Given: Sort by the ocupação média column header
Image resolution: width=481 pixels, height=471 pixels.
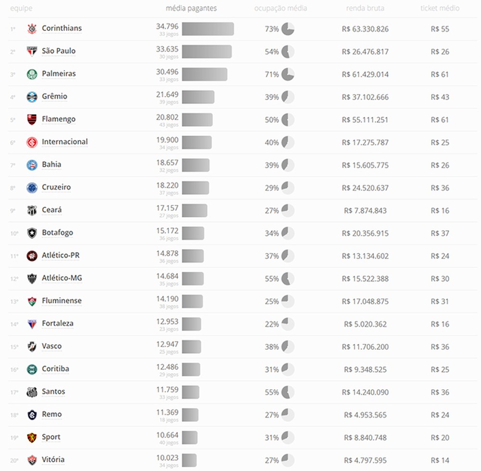Looking at the screenshot, I should point(281,8).
